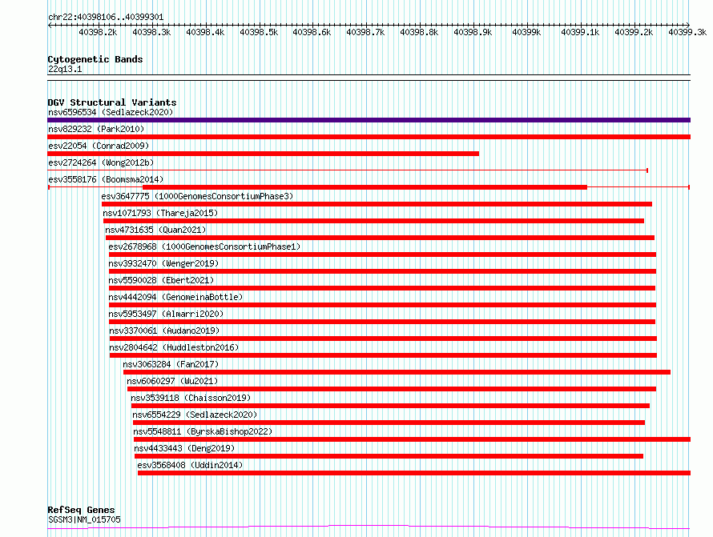713x537 pixels.
Task: Click the 40399k ruler label
Action: [526, 32]
